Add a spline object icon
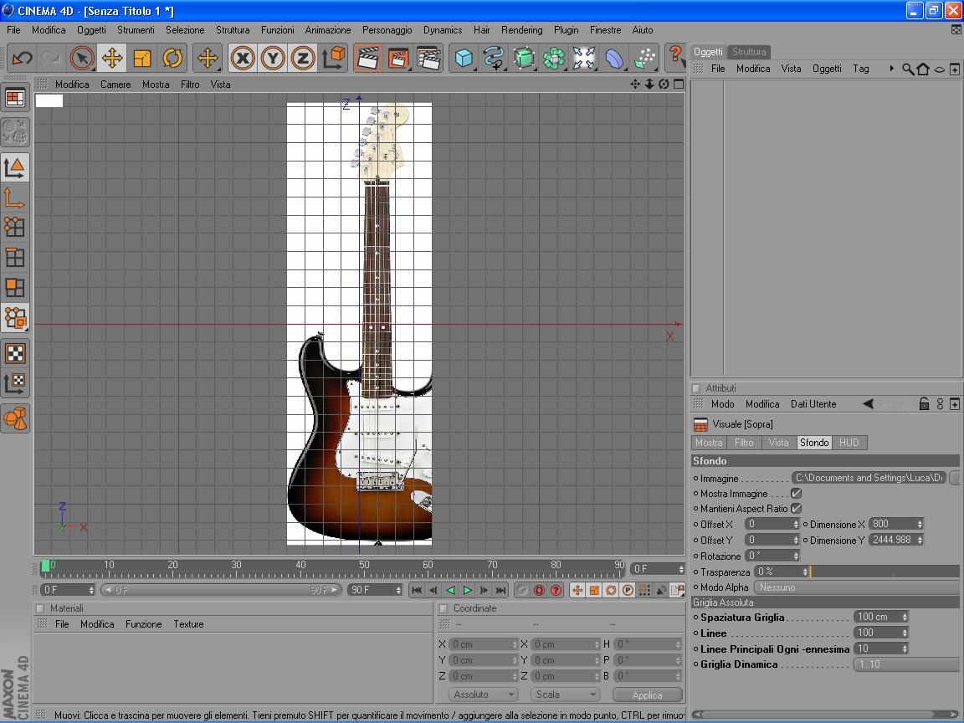Screen dimensions: 964x723 click(x=494, y=59)
